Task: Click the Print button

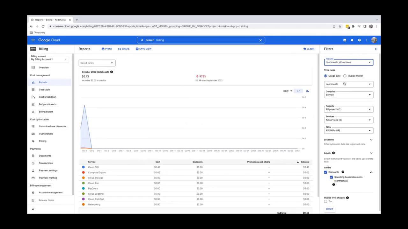Action: pos(107,49)
